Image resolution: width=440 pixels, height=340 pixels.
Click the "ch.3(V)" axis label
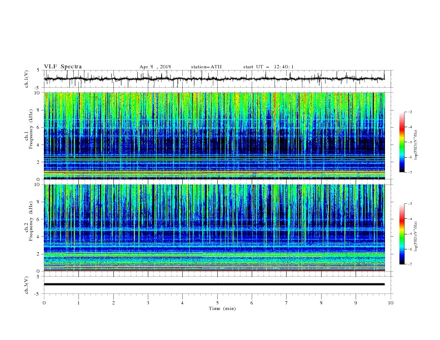click(27, 285)
